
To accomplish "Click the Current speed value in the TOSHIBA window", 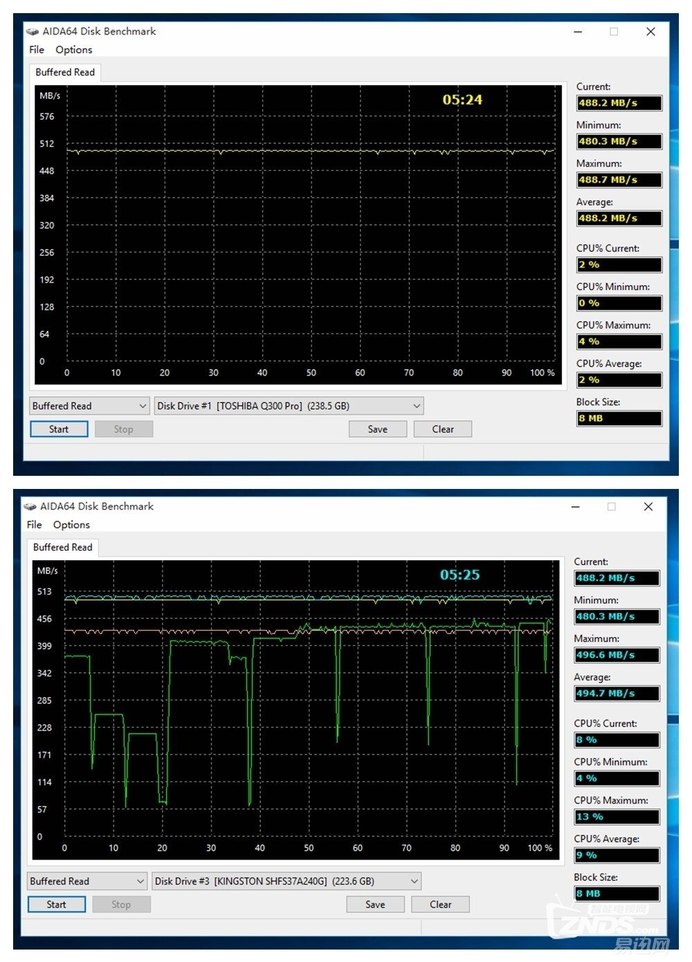I will click(619, 103).
